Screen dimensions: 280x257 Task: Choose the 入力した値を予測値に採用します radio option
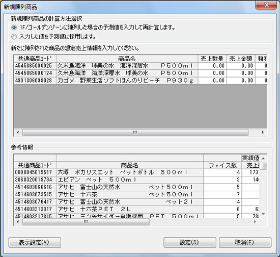[14, 37]
